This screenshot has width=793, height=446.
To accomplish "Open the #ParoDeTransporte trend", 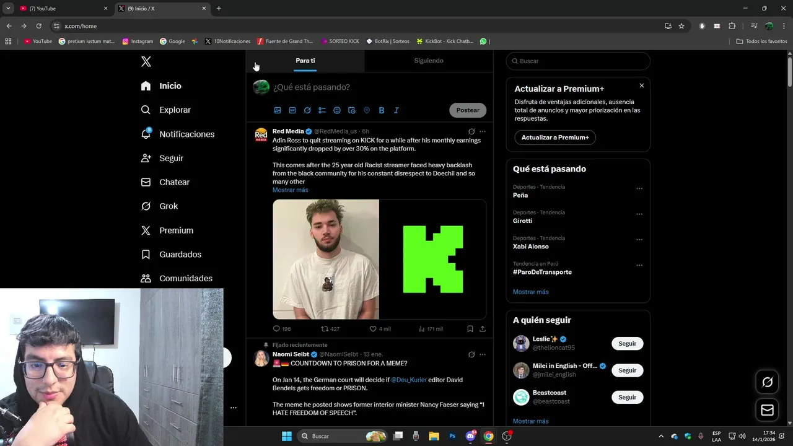I will [542, 272].
